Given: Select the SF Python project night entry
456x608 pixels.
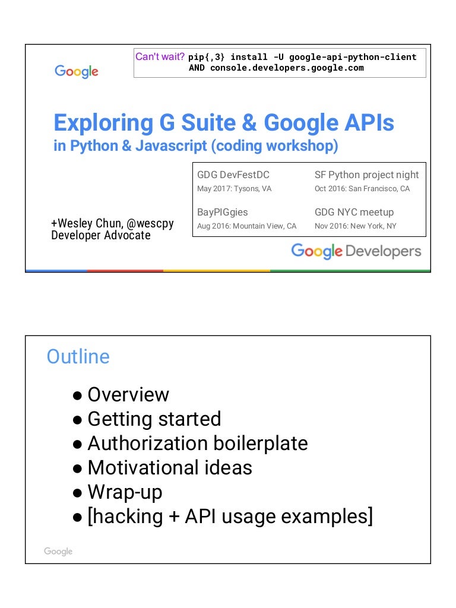Looking at the screenshot, I should coord(366,181).
